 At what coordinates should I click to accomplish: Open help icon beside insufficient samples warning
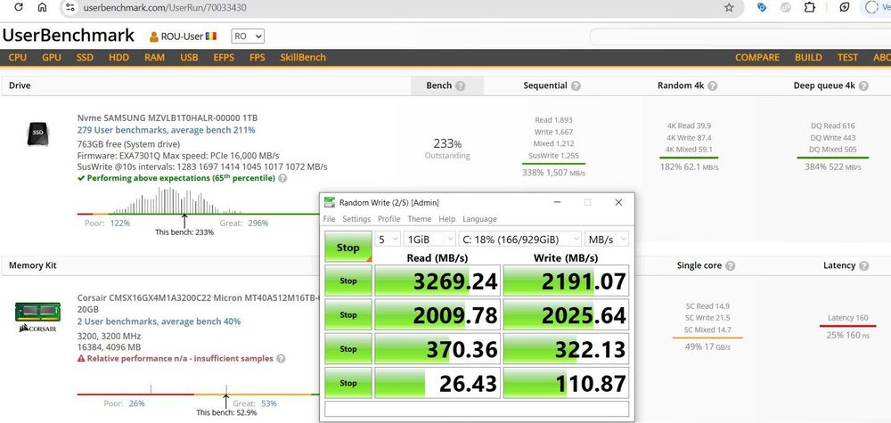pos(281,359)
